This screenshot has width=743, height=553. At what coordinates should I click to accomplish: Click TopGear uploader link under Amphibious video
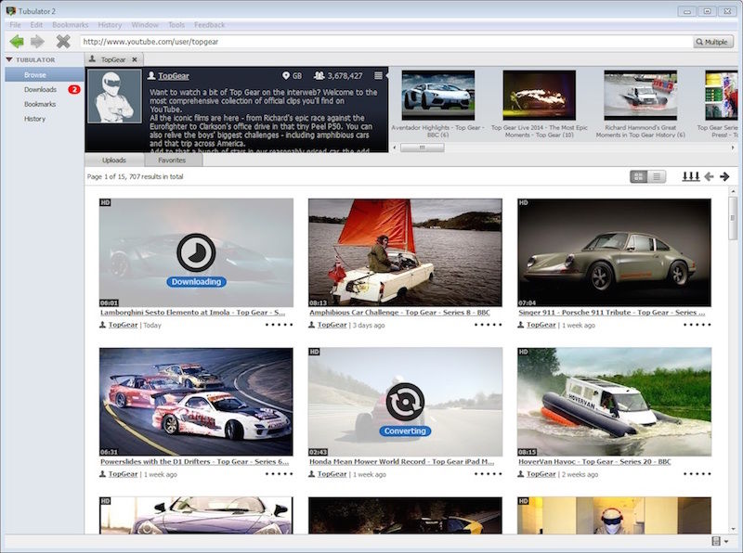pyautogui.click(x=332, y=325)
